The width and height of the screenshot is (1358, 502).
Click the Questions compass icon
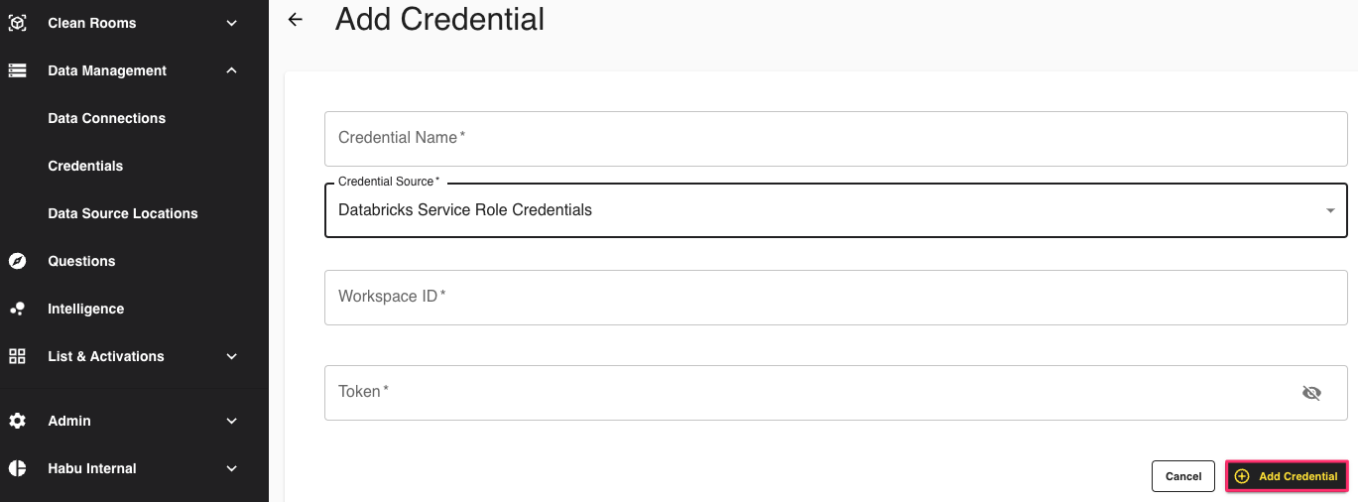[17, 261]
